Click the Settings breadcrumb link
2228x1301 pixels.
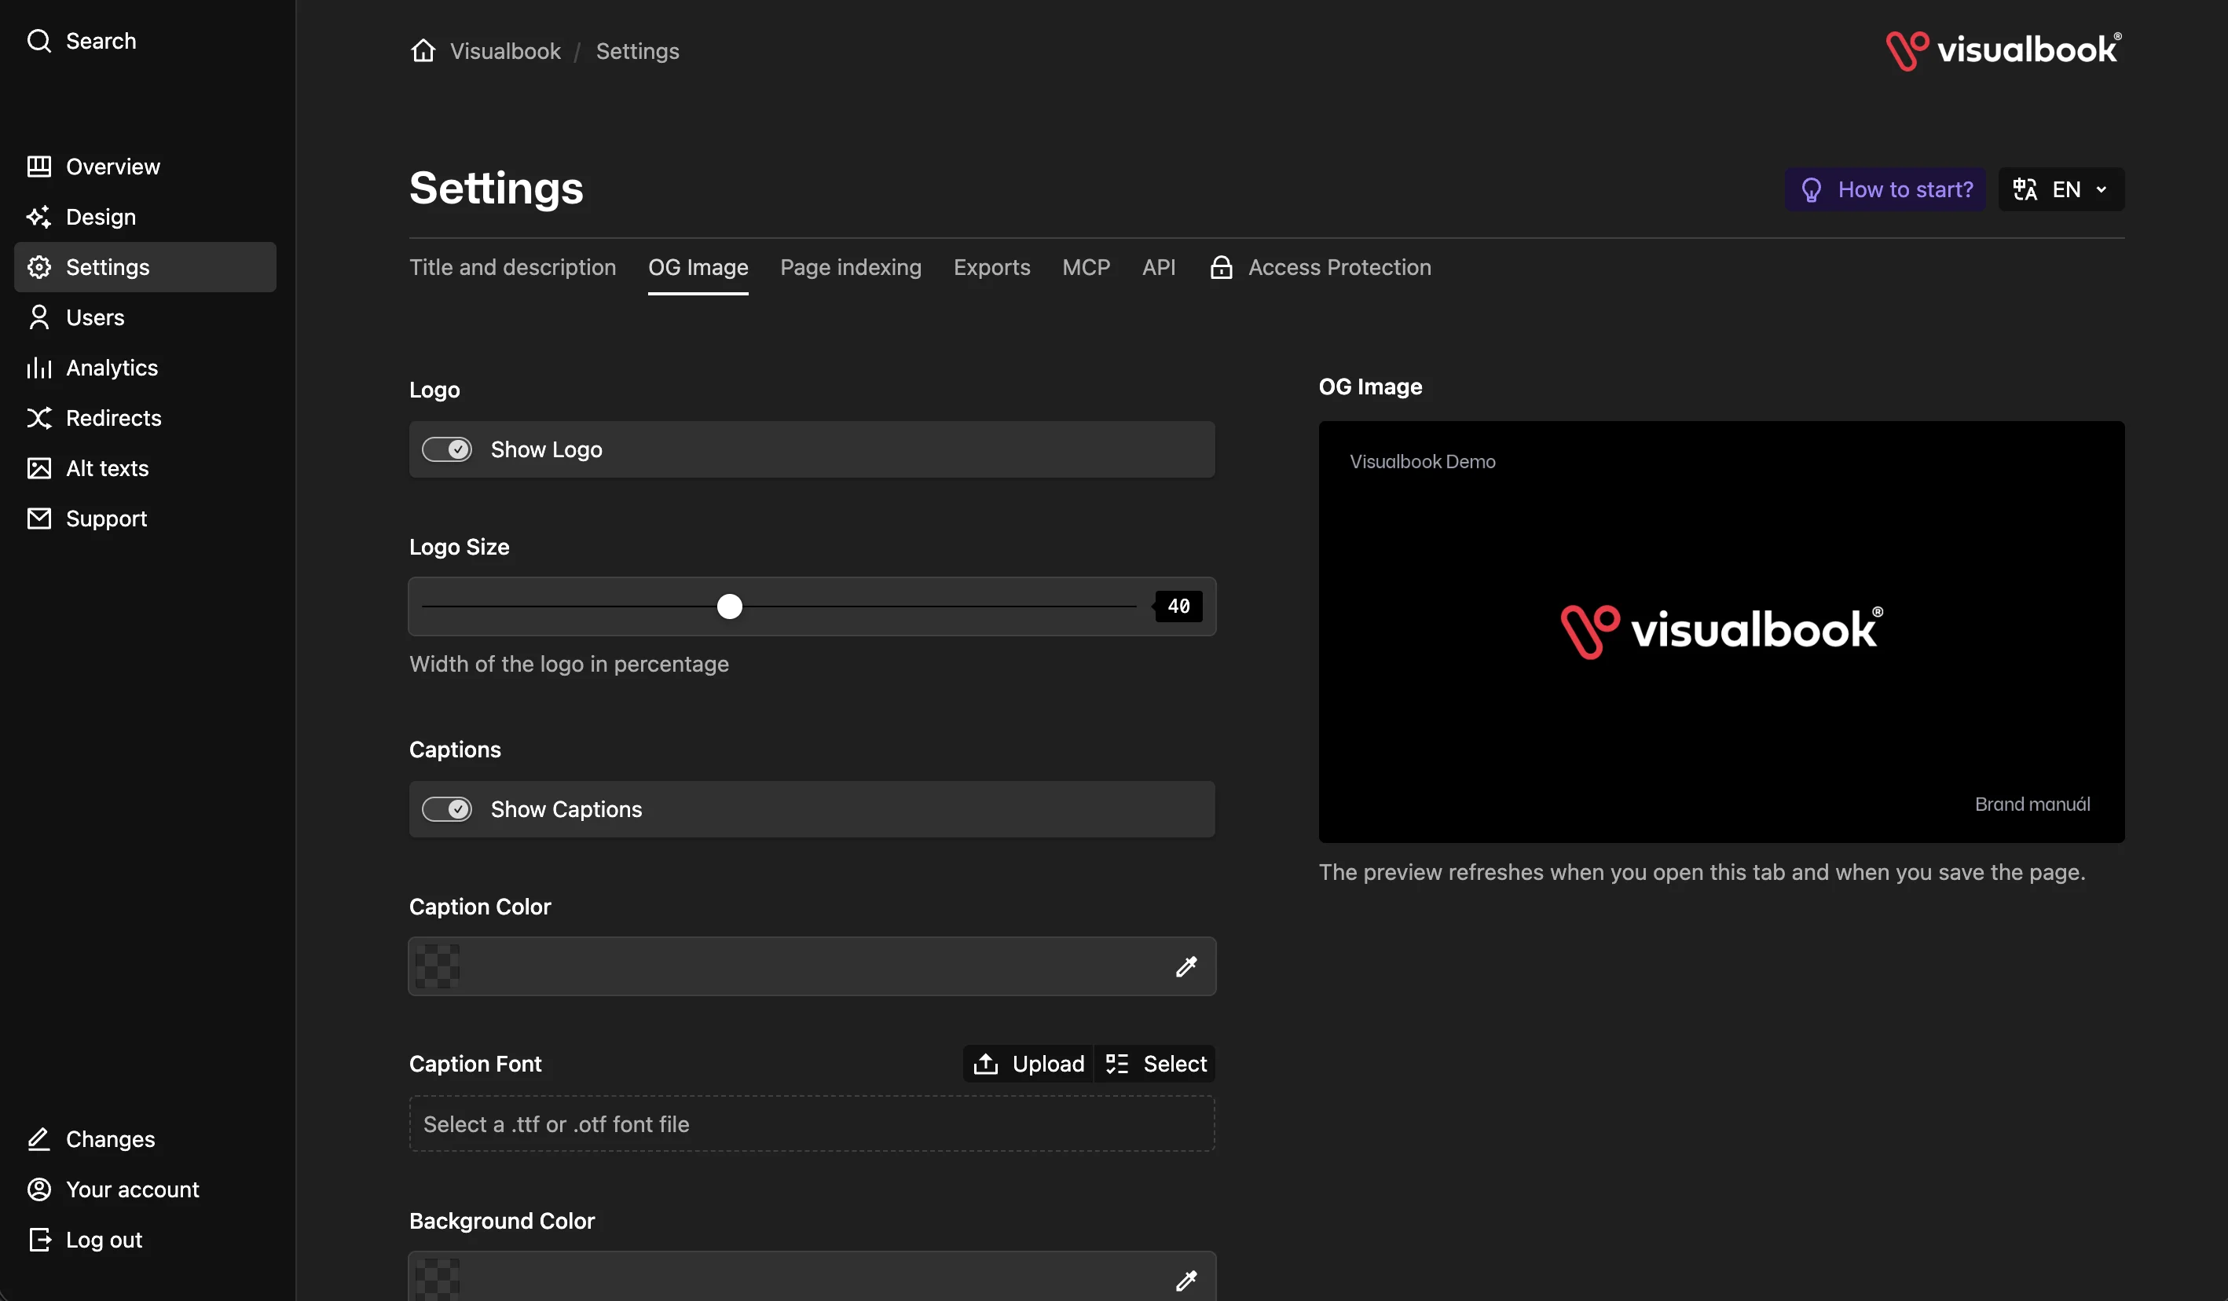637,50
